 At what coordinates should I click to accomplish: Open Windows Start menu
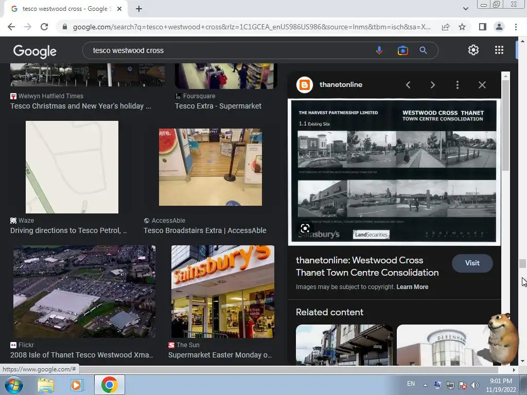click(x=13, y=385)
